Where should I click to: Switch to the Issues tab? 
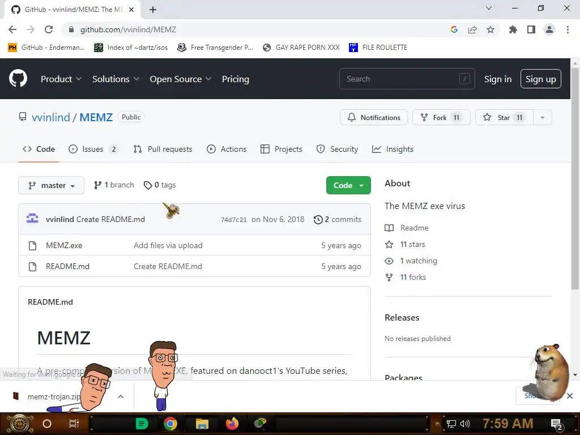tap(94, 149)
